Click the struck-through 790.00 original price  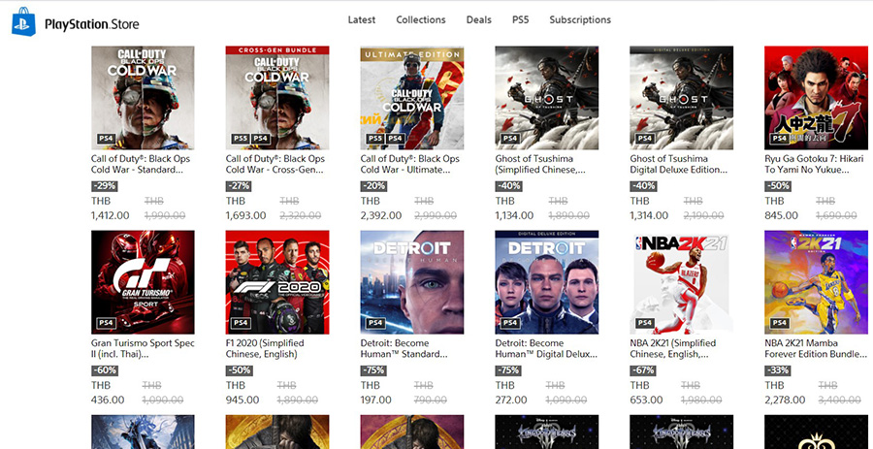pyautogui.click(x=430, y=400)
